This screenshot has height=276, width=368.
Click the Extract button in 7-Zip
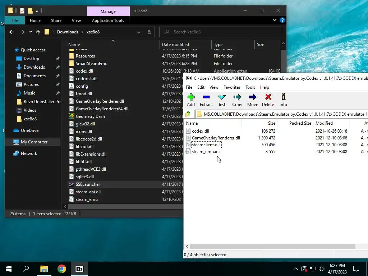pos(206,100)
